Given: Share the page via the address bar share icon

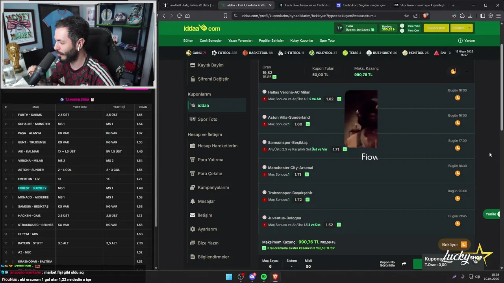Looking at the screenshot, I should (x=415, y=16).
